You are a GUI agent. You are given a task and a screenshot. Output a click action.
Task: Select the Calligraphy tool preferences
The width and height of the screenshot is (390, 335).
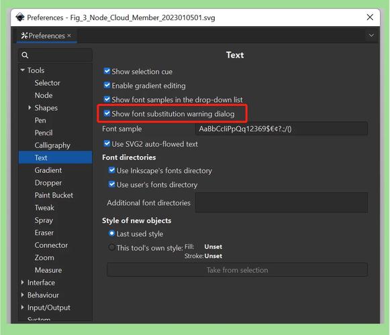pos(52,145)
